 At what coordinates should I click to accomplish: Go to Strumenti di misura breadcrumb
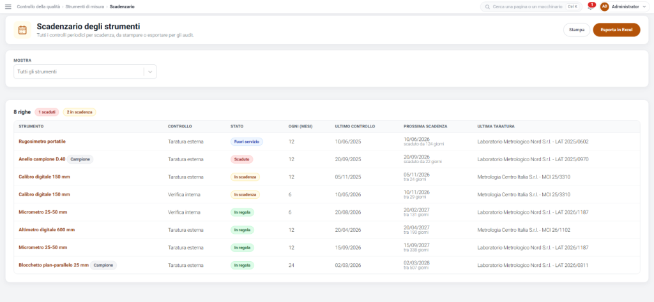pos(85,6)
